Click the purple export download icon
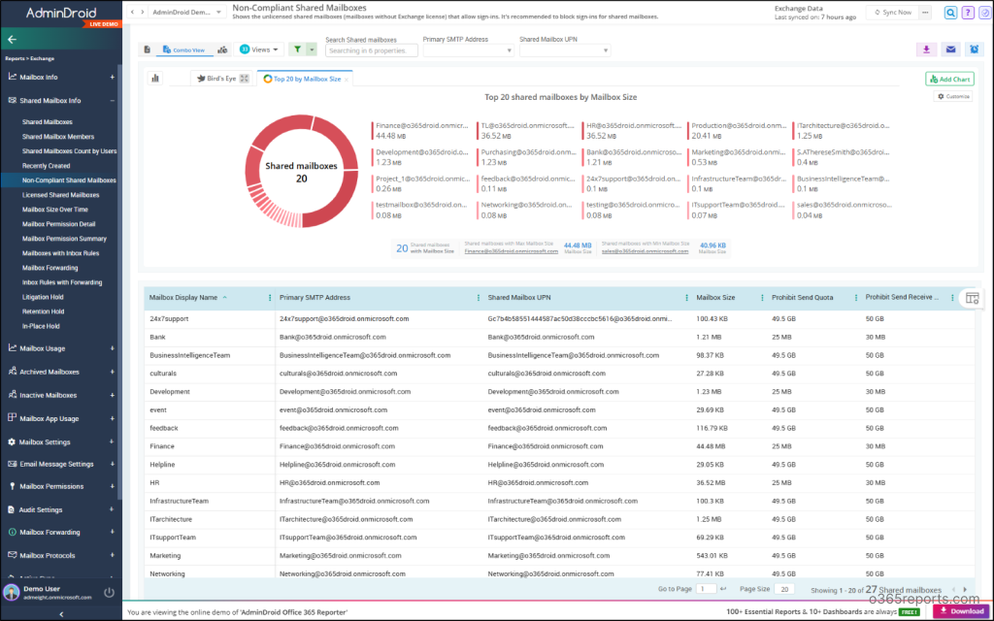 coord(926,49)
